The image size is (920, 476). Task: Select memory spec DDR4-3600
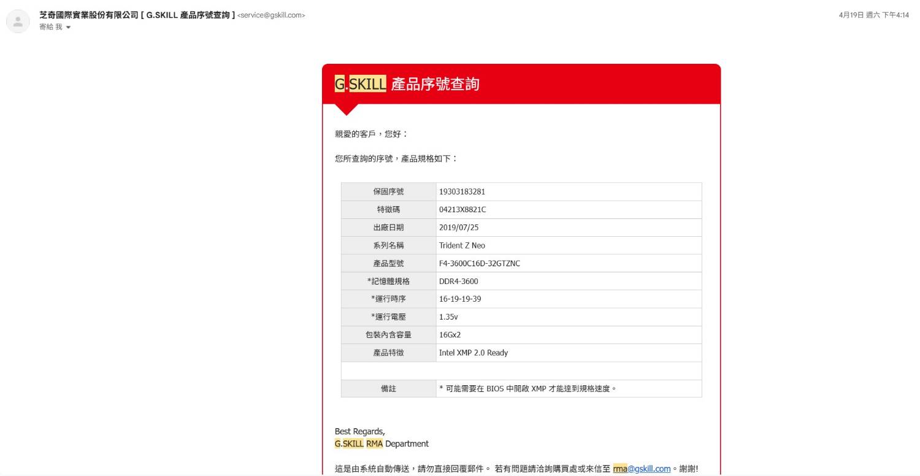458,281
